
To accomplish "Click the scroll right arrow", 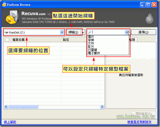I will (102, 107).
